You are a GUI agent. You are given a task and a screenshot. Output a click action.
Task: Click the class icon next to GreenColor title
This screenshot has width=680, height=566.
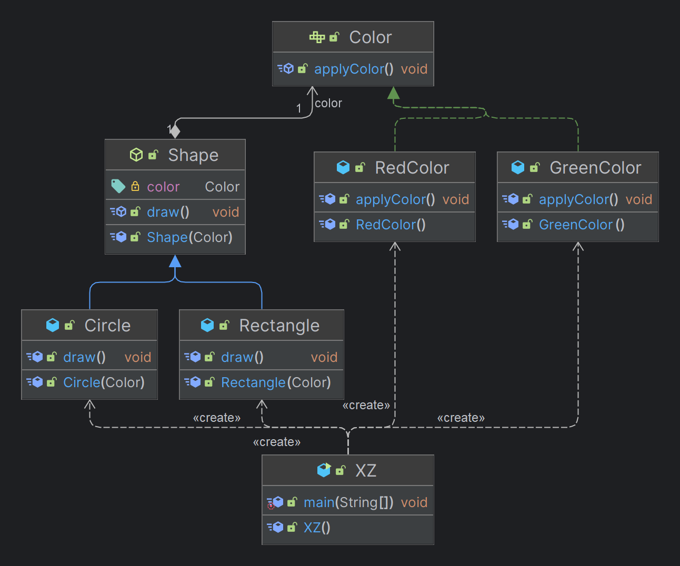click(518, 167)
